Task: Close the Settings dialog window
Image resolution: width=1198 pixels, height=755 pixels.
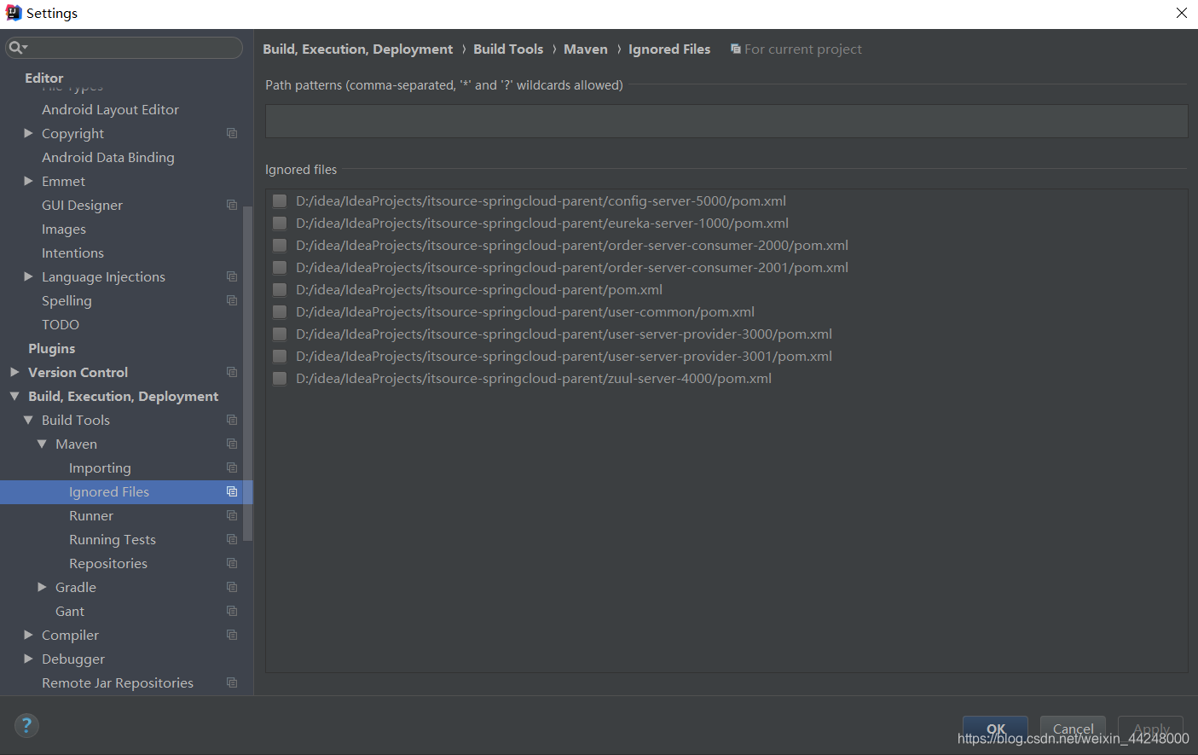Action: pyautogui.click(x=1182, y=13)
